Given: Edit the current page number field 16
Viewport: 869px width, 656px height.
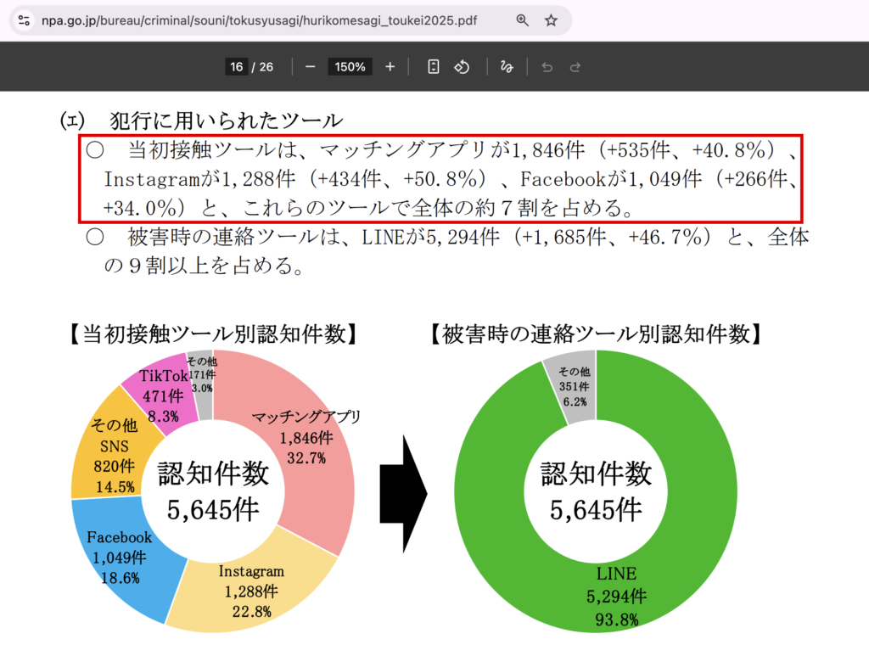Looking at the screenshot, I should 237,67.
